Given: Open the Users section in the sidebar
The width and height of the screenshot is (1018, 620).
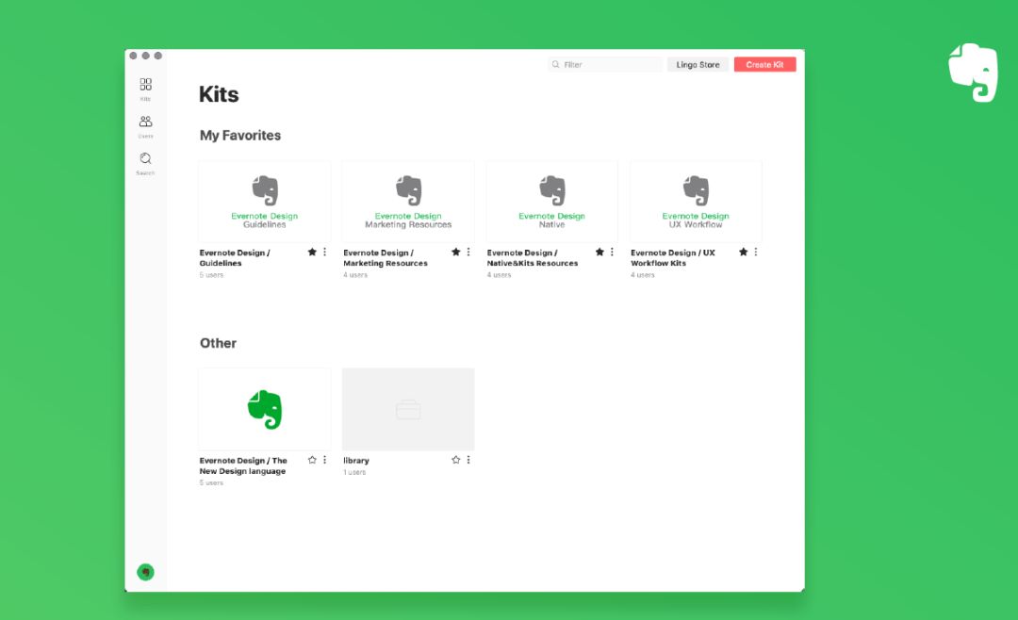Looking at the screenshot, I should [145, 126].
